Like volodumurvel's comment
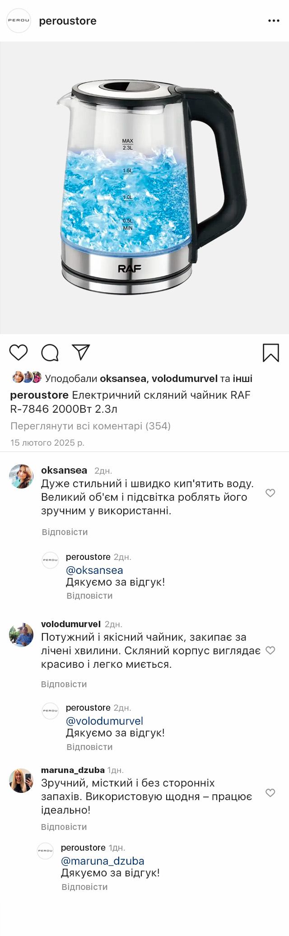Image resolution: width=289 pixels, height=936 pixels. pyautogui.click(x=270, y=650)
